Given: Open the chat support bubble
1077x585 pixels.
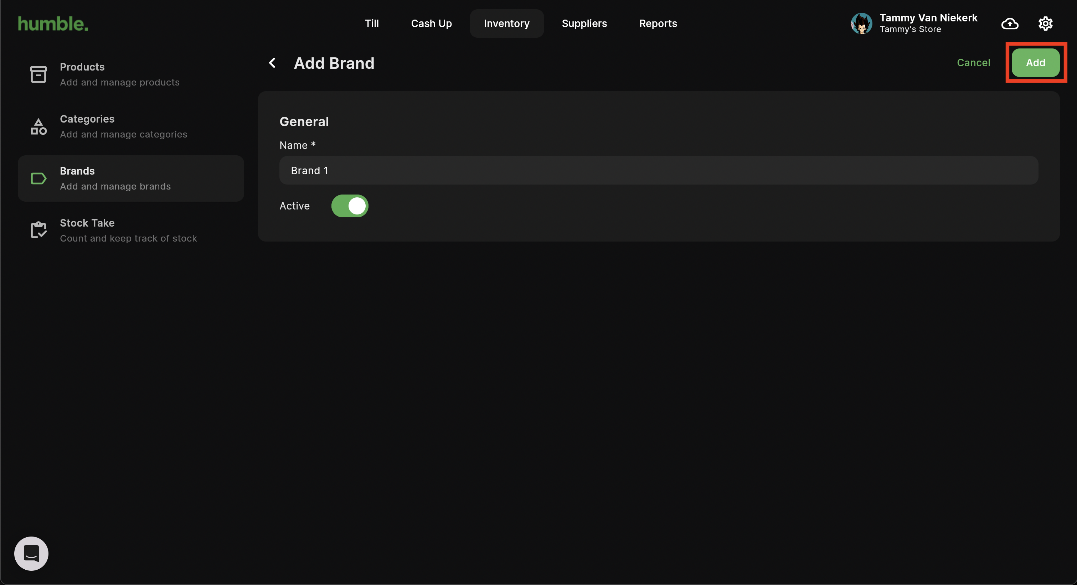Looking at the screenshot, I should click(31, 553).
